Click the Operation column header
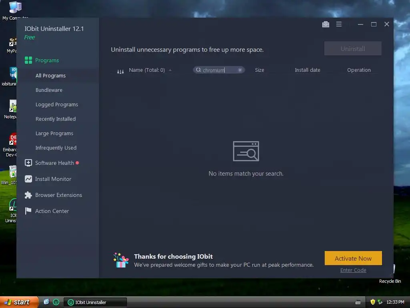 (359, 70)
